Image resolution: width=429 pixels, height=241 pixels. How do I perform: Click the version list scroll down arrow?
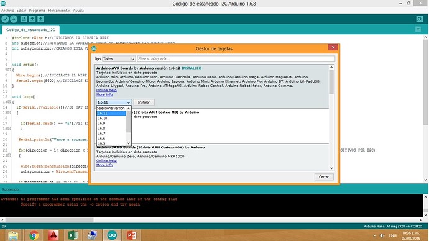point(129,143)
